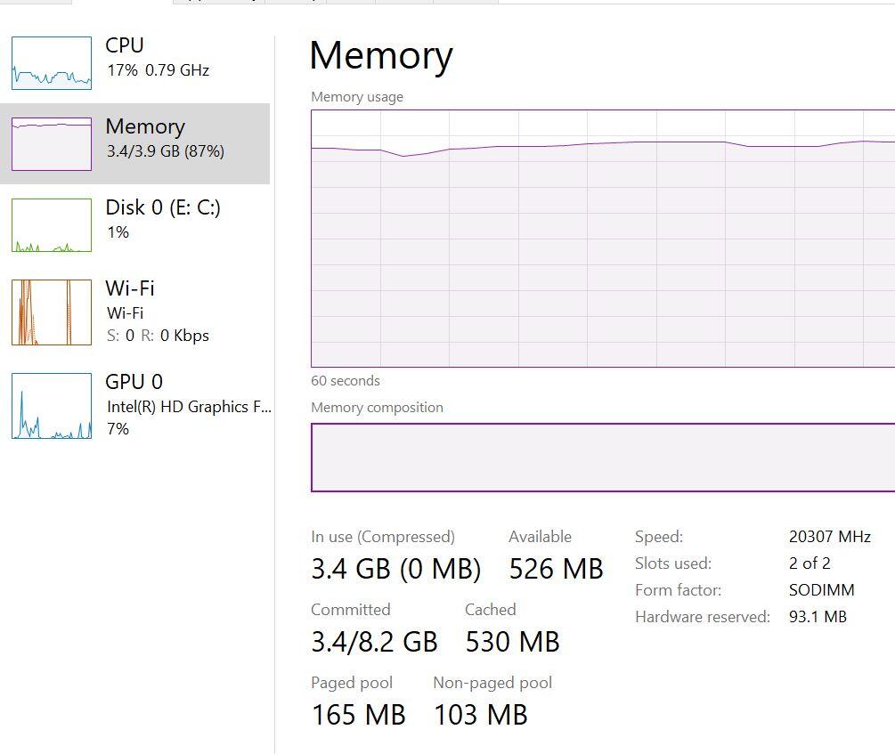The image size is (895, 754).
Task: Click the Available 526 MB value
Action: 556,569
